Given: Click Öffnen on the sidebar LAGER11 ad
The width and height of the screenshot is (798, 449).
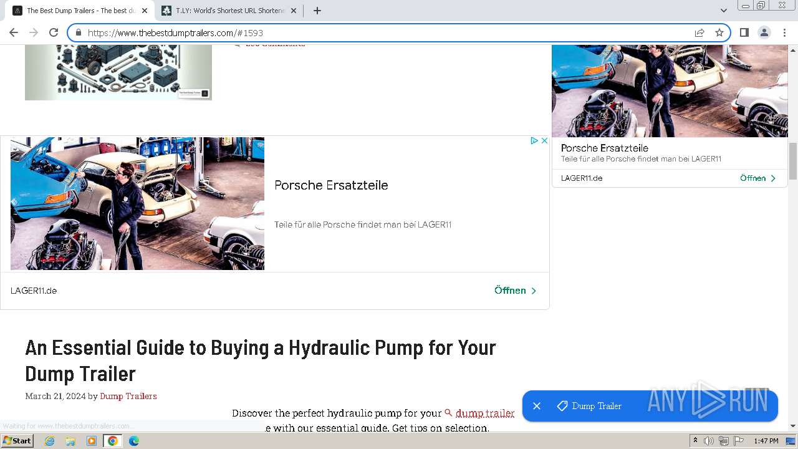Looking at the screenshot, I should point(757,178).
